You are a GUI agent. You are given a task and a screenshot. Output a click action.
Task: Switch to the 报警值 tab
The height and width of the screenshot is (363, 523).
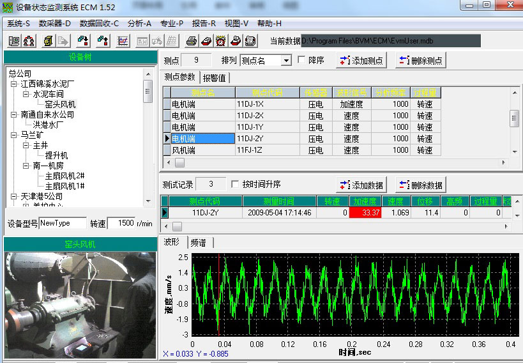tap(214, 78)
